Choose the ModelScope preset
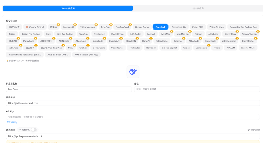This screenshot has width=263, height=143. 117,34
